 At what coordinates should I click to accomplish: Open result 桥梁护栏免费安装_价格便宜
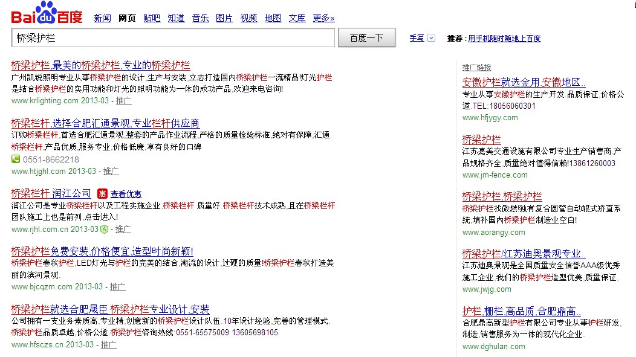coord(102,251)
